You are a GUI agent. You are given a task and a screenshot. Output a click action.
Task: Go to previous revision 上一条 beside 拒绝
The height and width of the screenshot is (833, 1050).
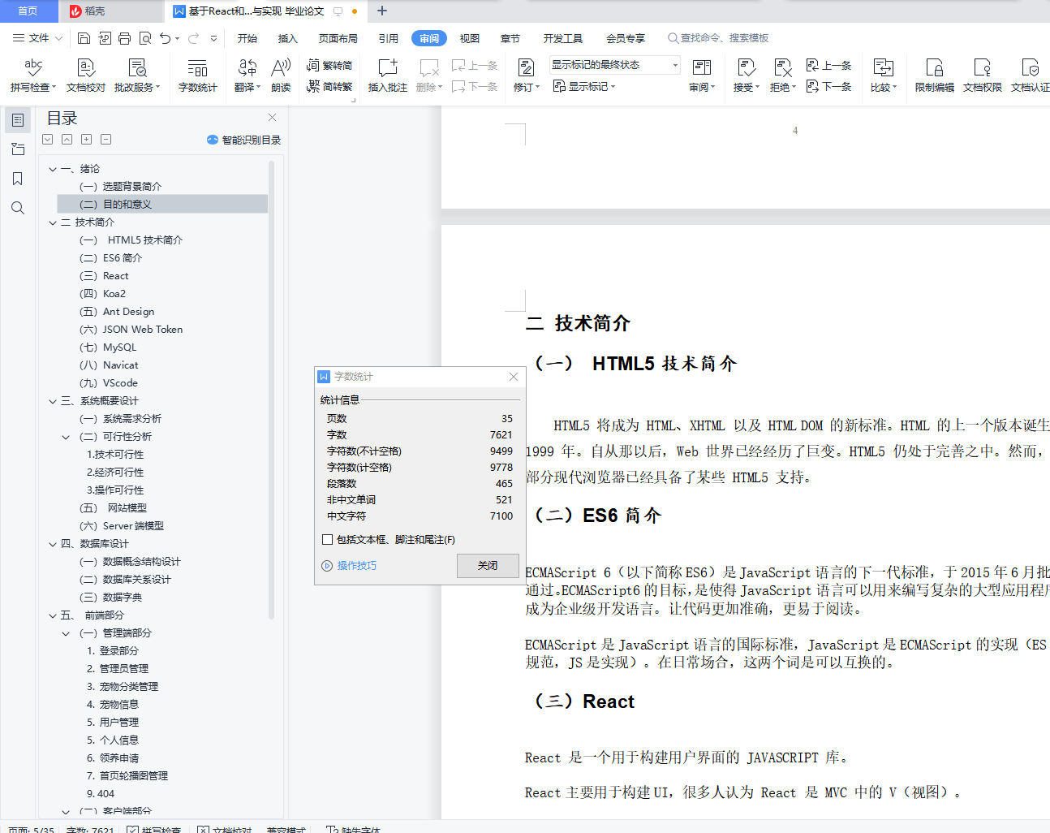[828, 66]
